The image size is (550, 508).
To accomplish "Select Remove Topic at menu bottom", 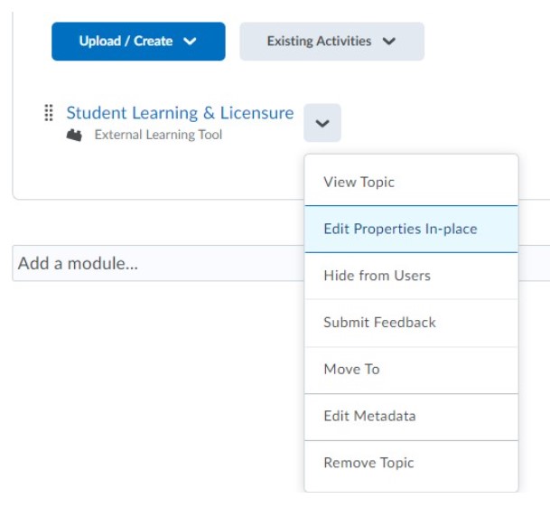I will tap(412, 463).
